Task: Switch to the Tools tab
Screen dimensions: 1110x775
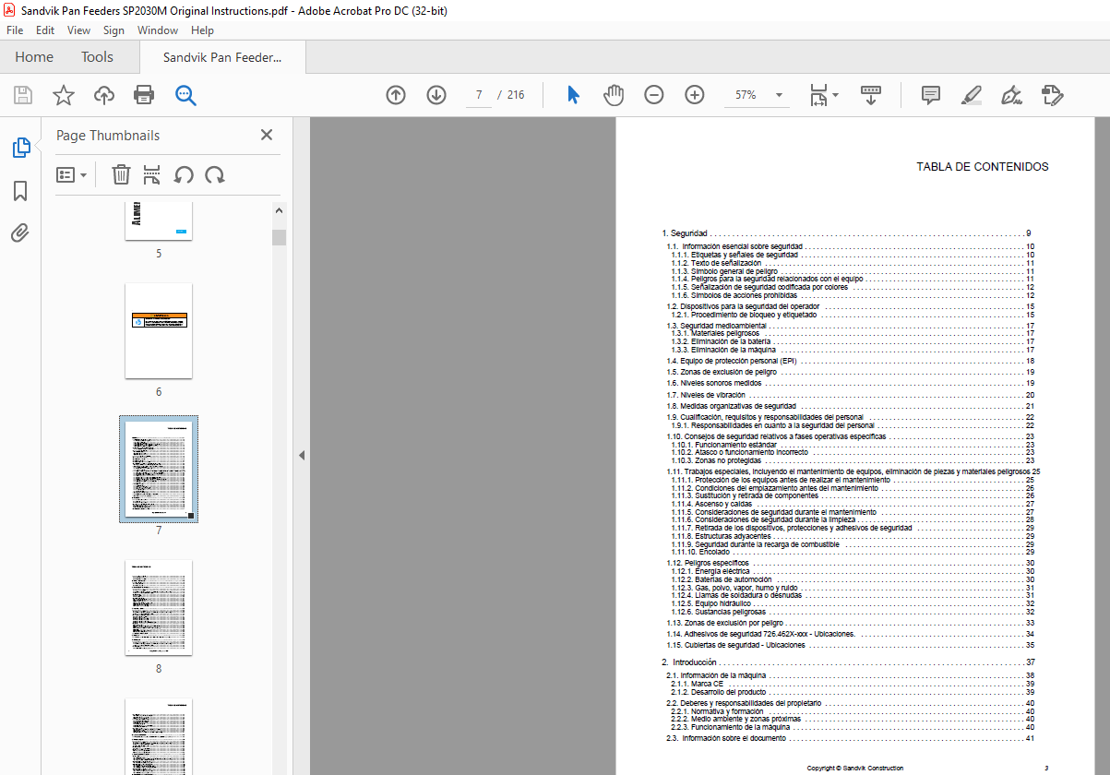Action: click(97, 57)
